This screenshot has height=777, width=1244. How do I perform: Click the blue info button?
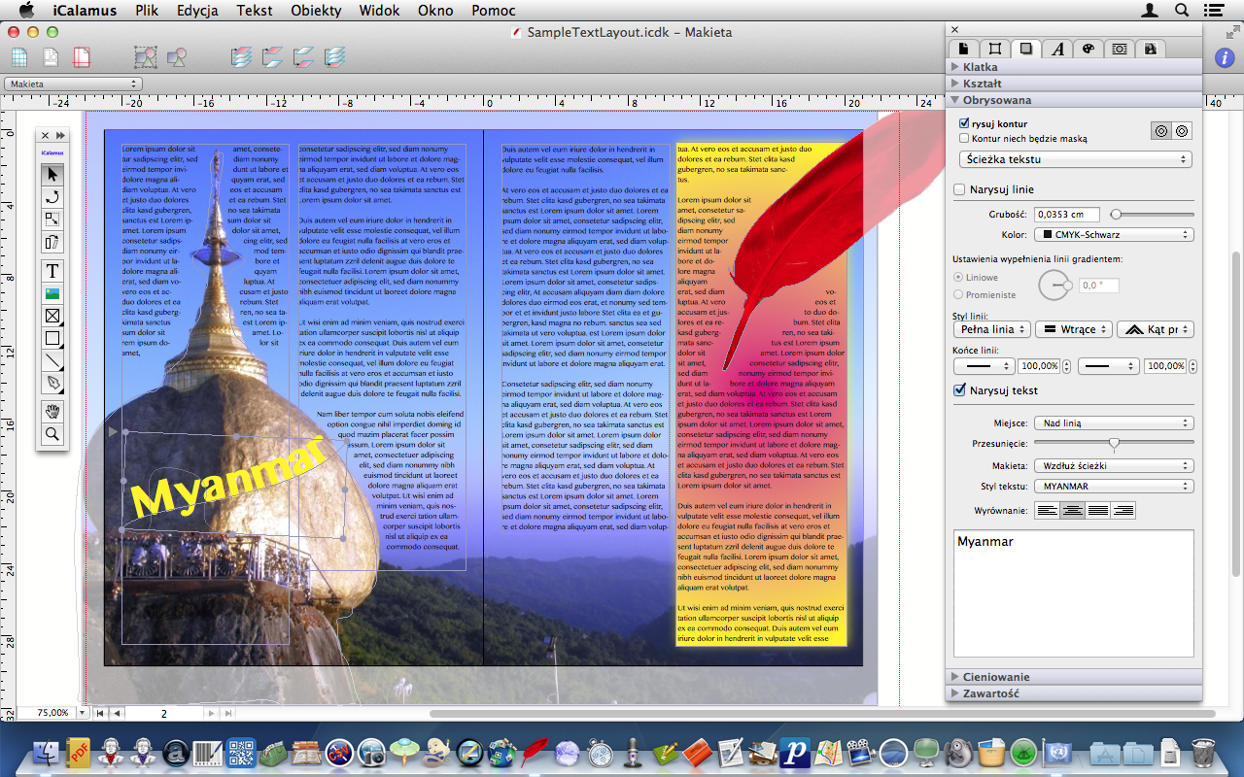(1225, 57)
